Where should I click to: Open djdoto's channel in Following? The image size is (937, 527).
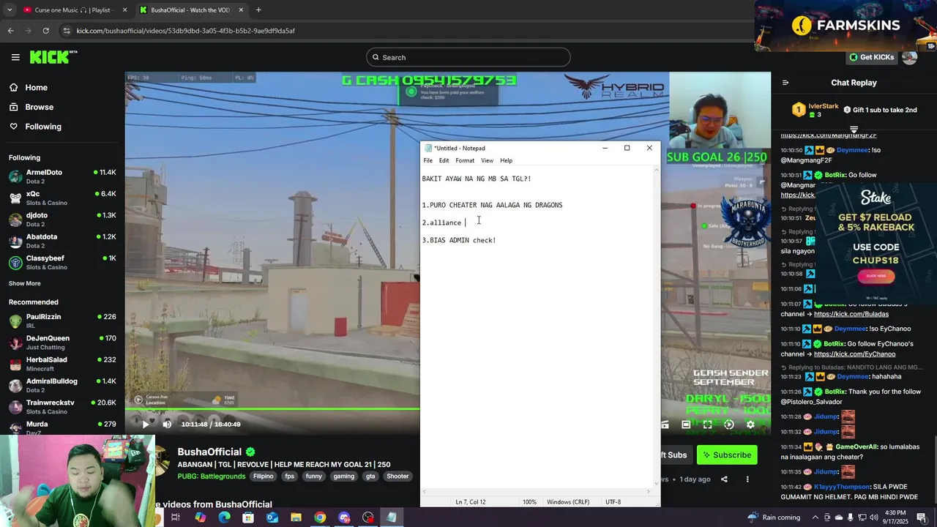click(62, 220)
